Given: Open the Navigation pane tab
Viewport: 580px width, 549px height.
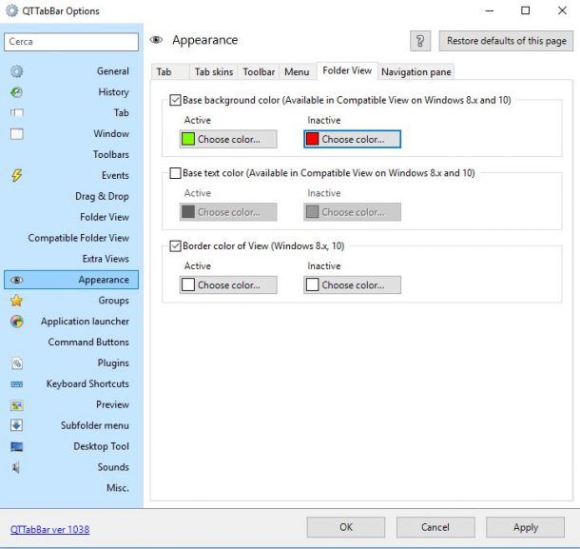Looking at the screenshot, I should tap(416, 71).
